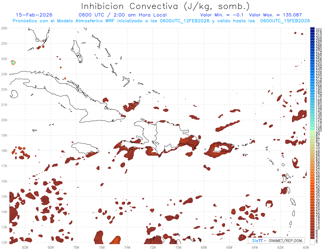Image resolution: width=325 pixels, height=251 pixels.
Task: Click the latitude label '12N'
Action: [x=4, y=242]
